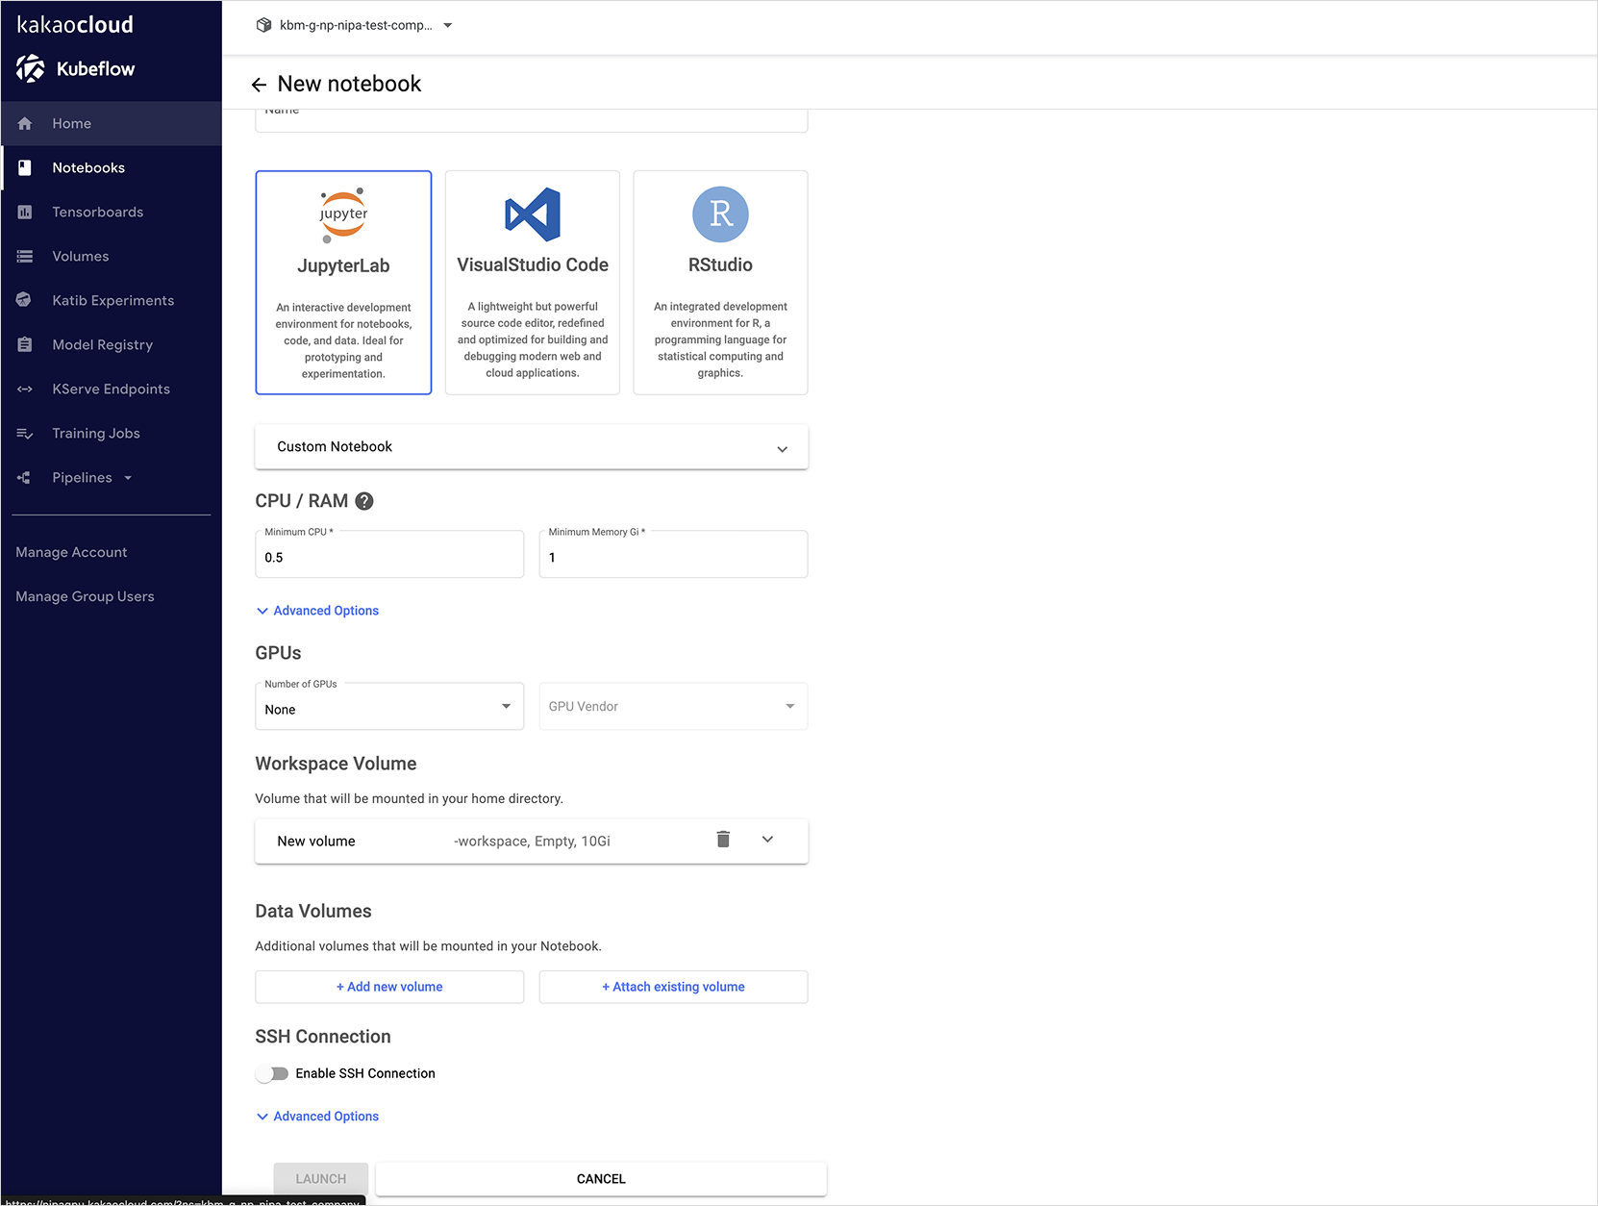Image resolution: width=1598 pixels, height=1206 pixels.
Task: Click the Model Registry clipboard icon
Action: coord(25,344)
